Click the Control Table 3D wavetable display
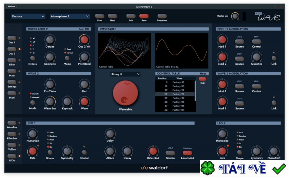Image resolution: width=289 pixels, height=178 pixels. pyautogui.click(x=125, y=51)
